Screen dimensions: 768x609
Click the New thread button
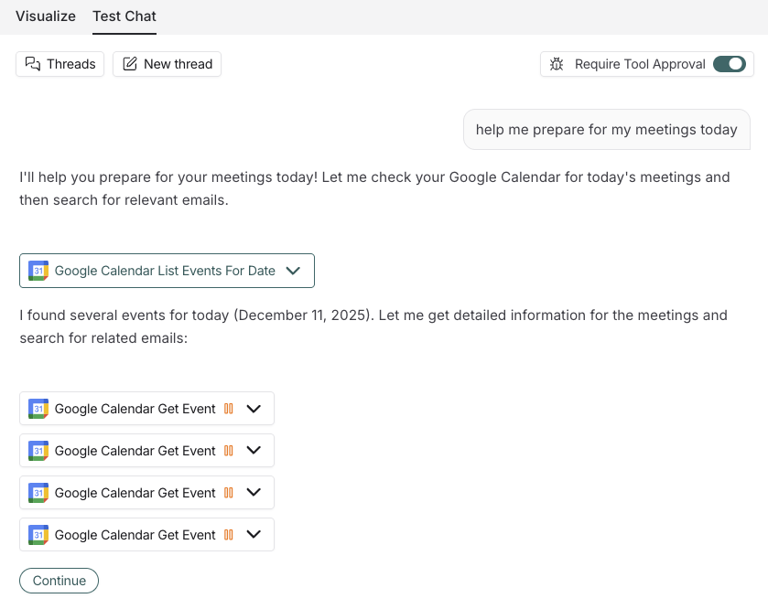tap(167, 64)
